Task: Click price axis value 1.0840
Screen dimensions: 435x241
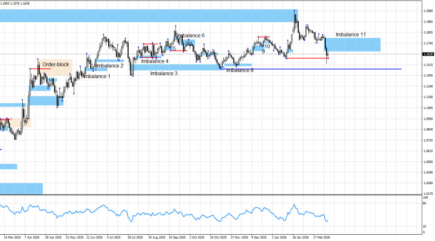Action: coord(428,129)
